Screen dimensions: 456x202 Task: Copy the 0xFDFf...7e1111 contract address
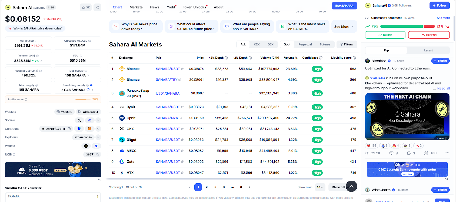tap(69, 129)
